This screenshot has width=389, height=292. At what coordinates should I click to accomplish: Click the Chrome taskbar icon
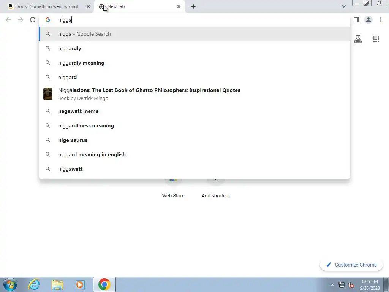[x=104, y=284]
